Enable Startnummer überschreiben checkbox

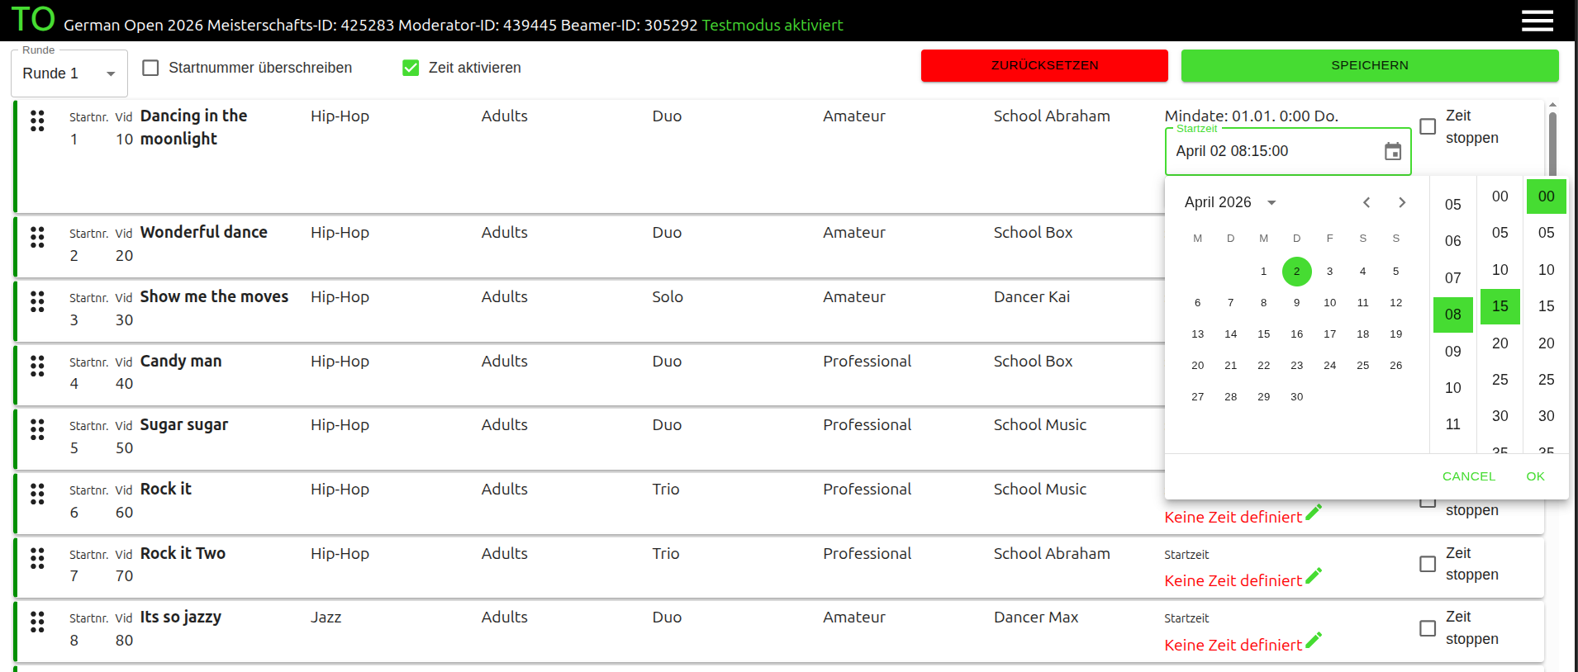tap(150, 68)
